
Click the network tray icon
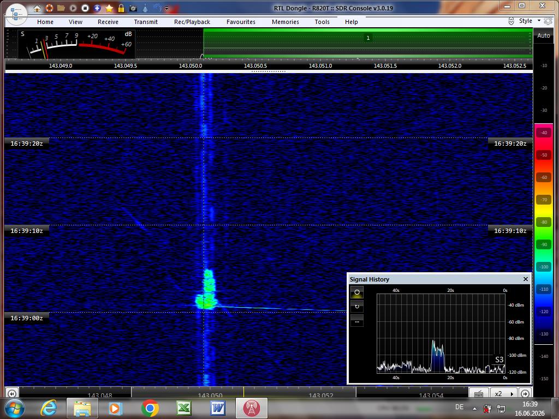(x=501, y=409)
